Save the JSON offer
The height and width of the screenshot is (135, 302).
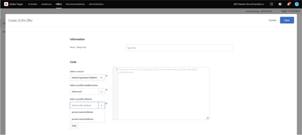coord(287,20)
